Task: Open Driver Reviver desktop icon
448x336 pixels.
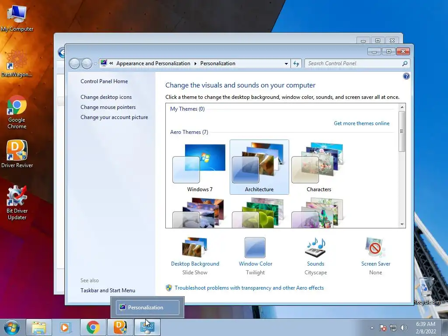Action: click(x=17, y=154)
